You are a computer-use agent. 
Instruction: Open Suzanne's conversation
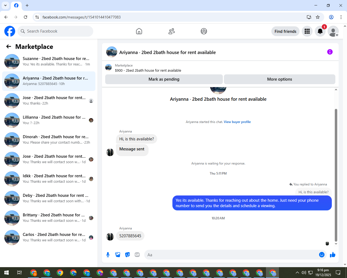tap(49, 62)
